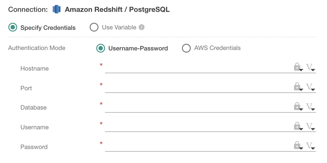Click the lock icon in Hostname row

pos(298,67)
